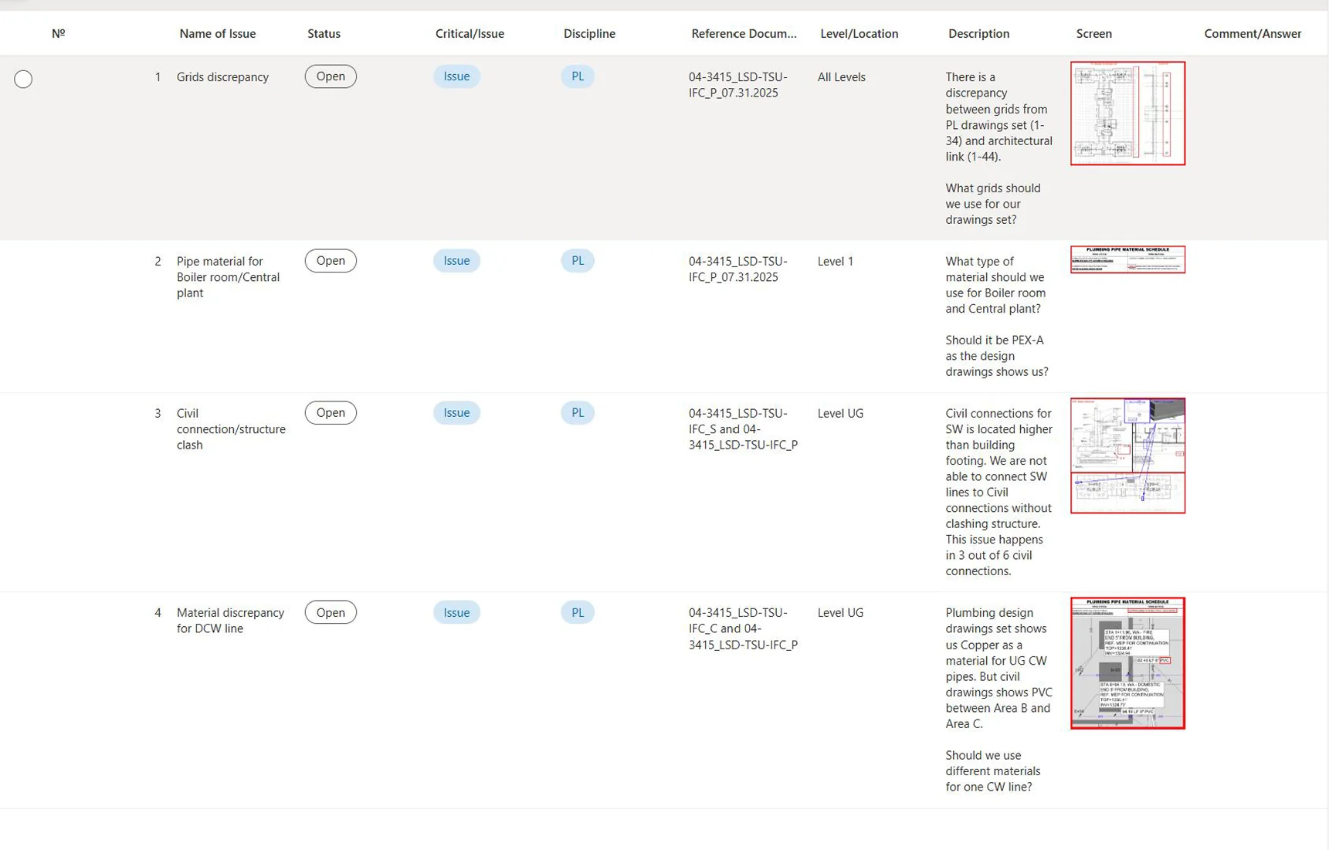Click 'Level UG' in Civil connection row
The image size is (1329, 850).
pyautogui.click(x=840, y=414)
